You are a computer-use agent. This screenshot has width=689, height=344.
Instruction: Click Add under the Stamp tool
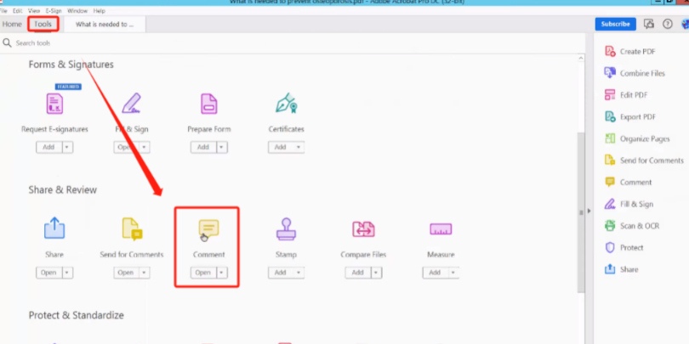click(281, 273)
